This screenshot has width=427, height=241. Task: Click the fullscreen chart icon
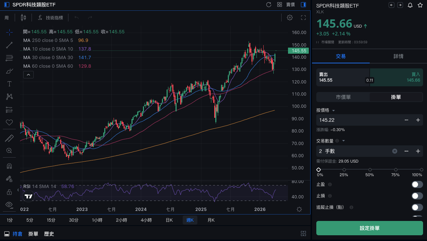[303, 18]
